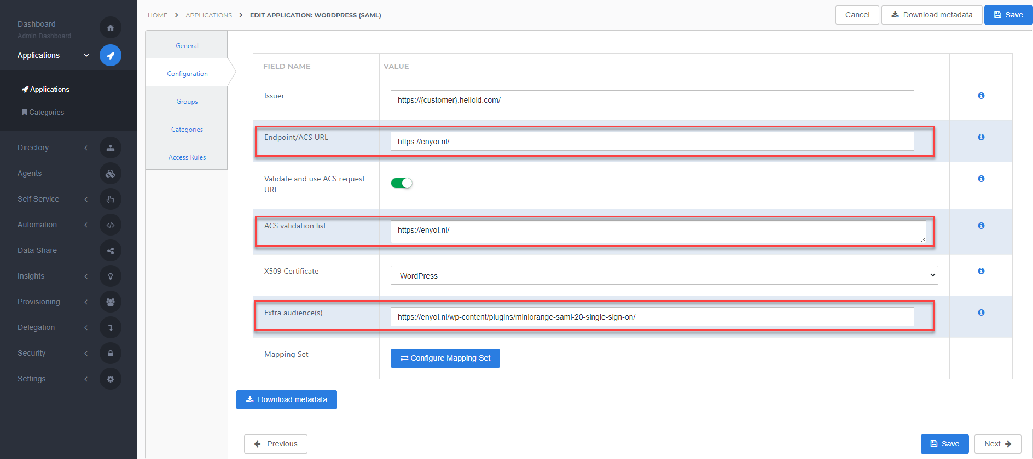This screenshot has width=1033, height=459.
Task: Collapse the Applications sidebar menu
Action: tap(86, 55)
